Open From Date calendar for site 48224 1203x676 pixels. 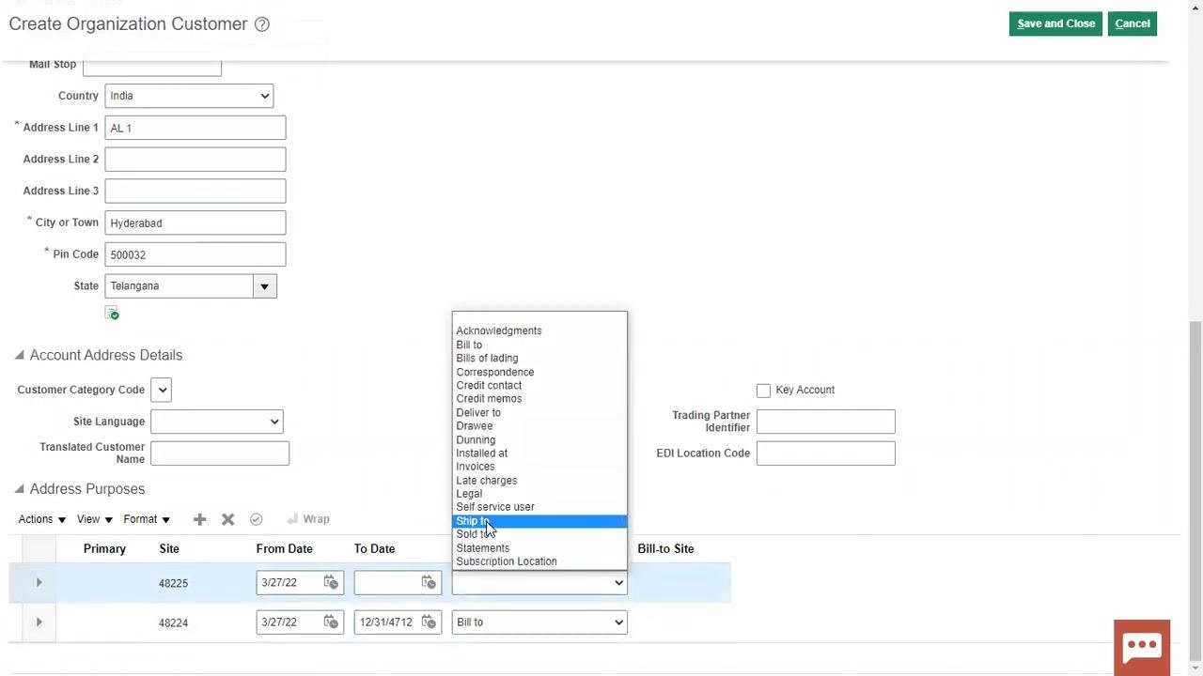(331, 622)
